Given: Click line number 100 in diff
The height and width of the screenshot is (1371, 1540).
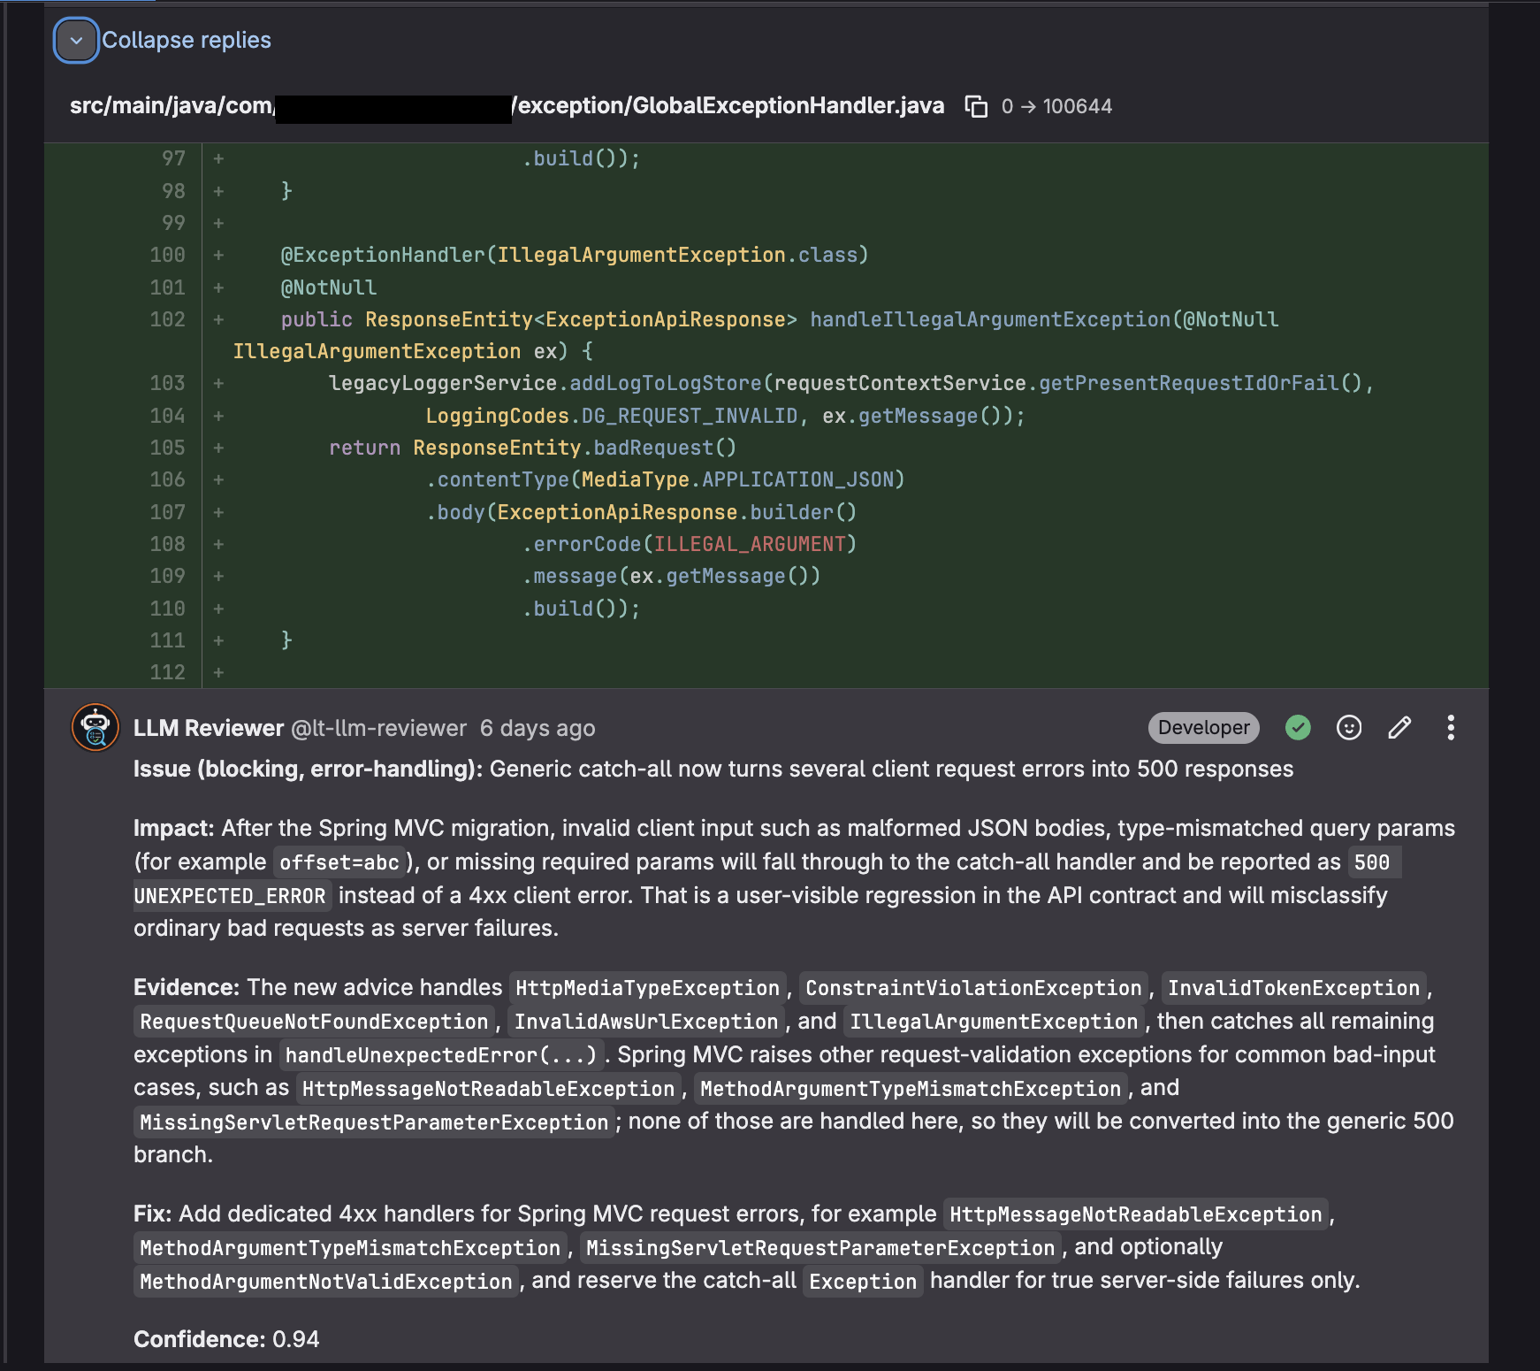Looking at the screenshot, I should [168, 255].
